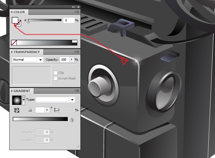Click the opacity mask thumbnail area
215x158 pixels.
coord(31,76)
